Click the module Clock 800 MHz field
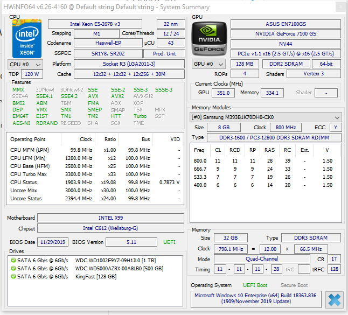 point(286,127)
